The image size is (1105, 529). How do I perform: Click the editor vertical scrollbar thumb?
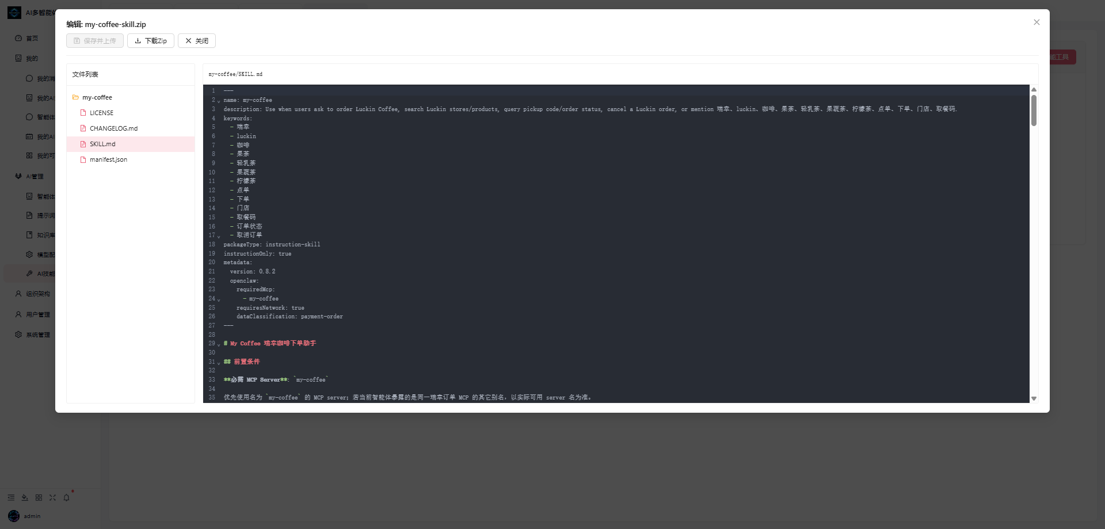[1034, 111]
